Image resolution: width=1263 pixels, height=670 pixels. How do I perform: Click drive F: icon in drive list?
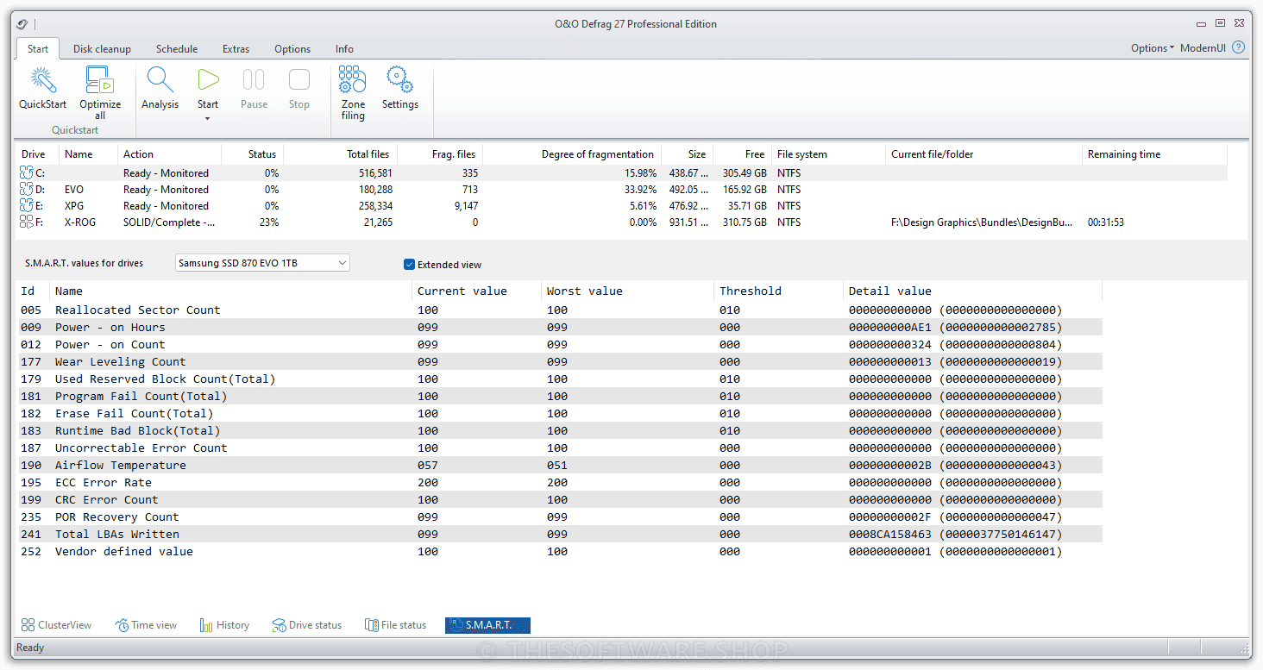pos(27,222)
